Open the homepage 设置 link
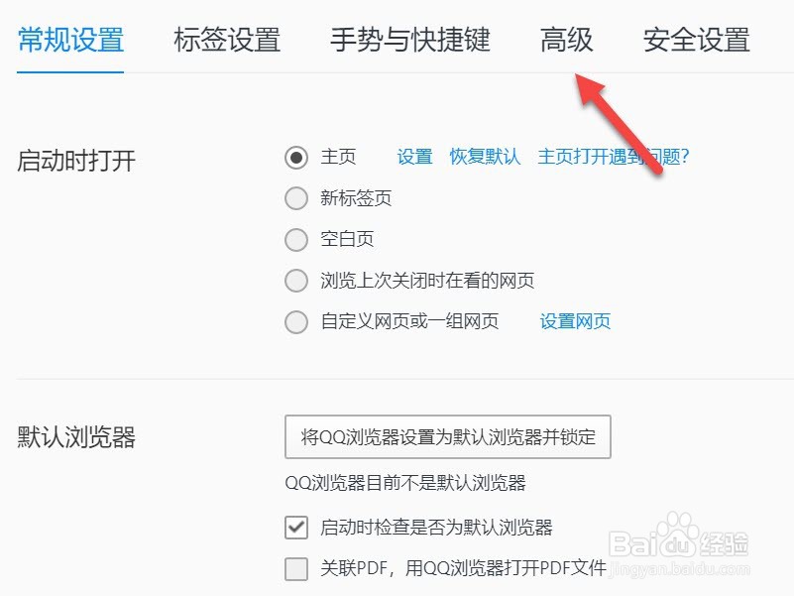The height and width of the screenshot is (596, 794). pyautogui.click(x=413, y=157)
